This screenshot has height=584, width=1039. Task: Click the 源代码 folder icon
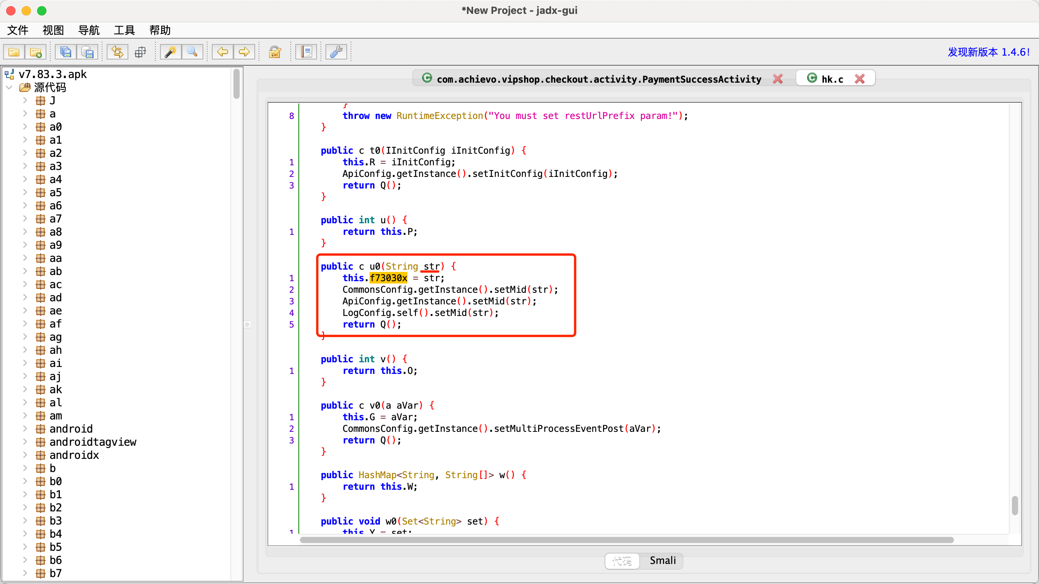click(25, 87)
